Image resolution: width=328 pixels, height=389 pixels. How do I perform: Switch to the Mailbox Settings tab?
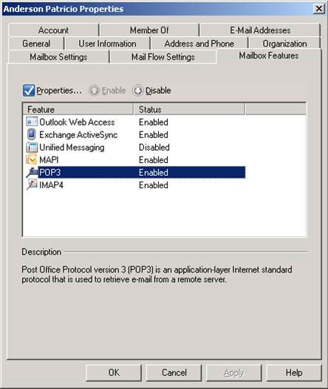coord(58,57)
